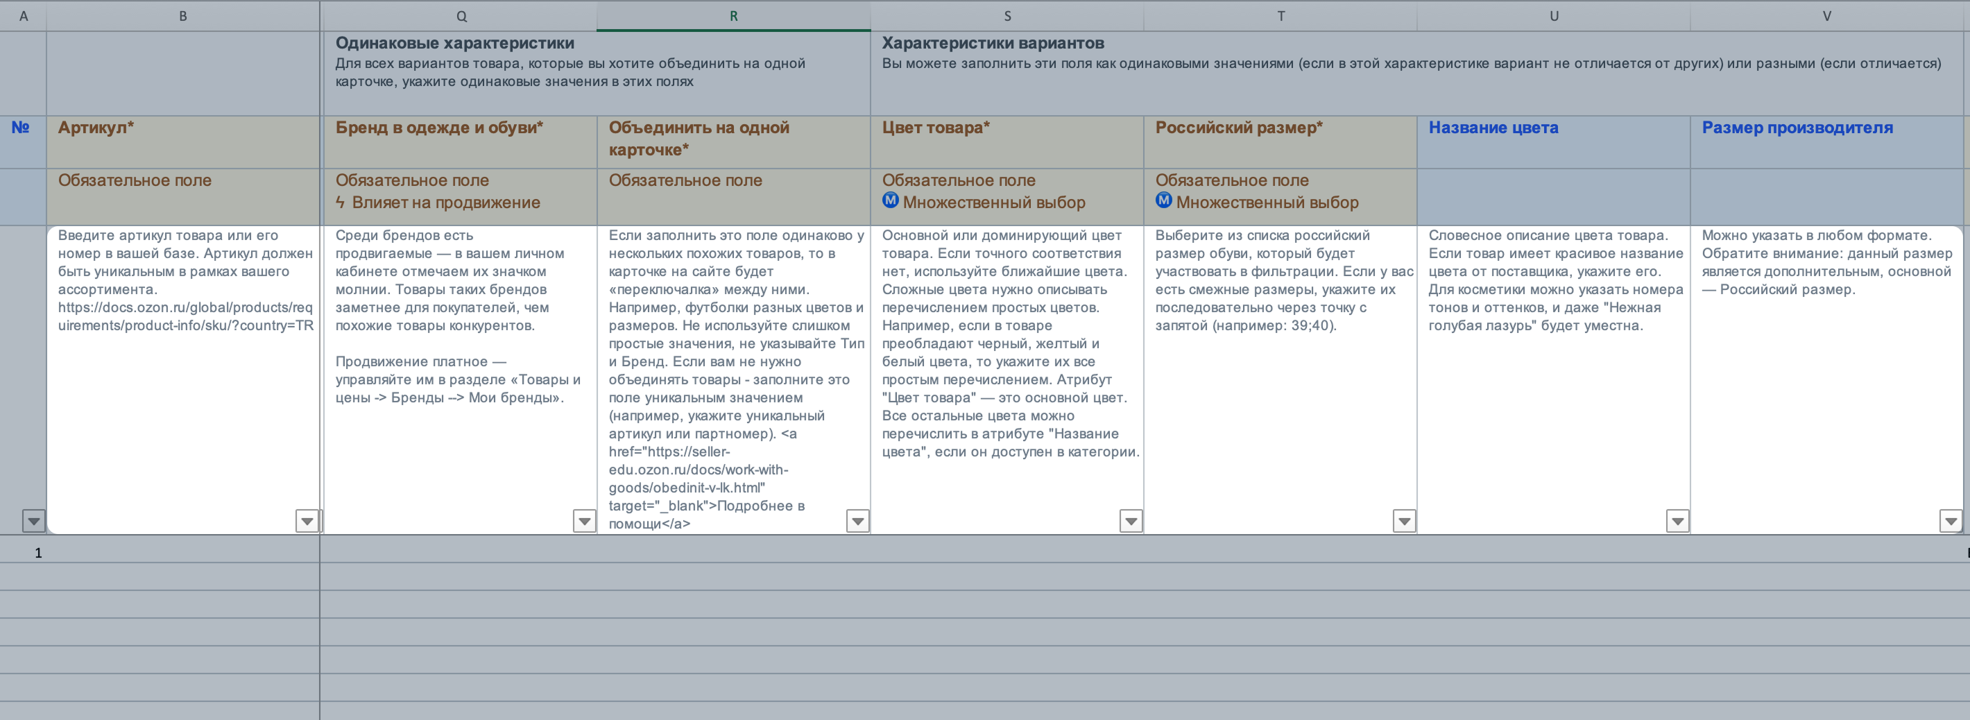
Task: Open filter dropdown in № column
Action: coord(34,522)
